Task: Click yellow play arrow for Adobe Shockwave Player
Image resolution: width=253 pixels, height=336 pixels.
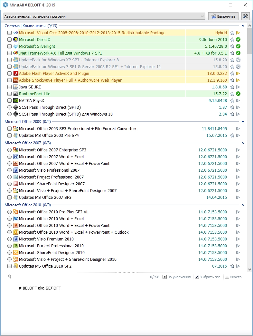Action: 238,80
